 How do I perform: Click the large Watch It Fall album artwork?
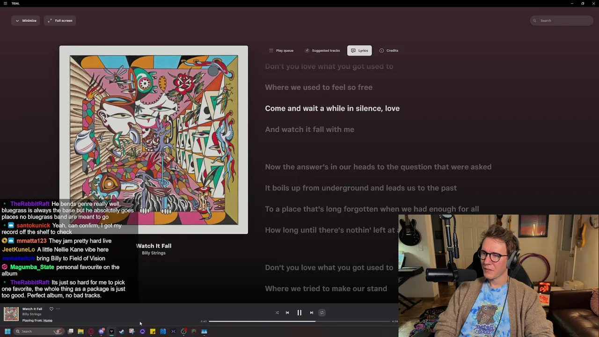tap(153, 139)
